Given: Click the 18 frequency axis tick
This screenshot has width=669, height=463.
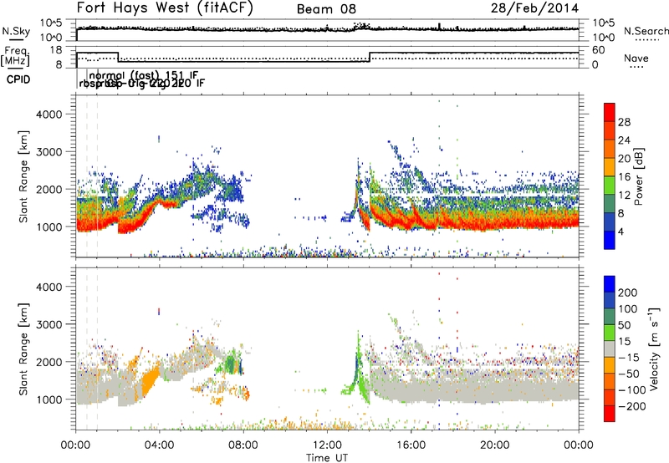Looking at the screenshot, I should pos(56,50).
